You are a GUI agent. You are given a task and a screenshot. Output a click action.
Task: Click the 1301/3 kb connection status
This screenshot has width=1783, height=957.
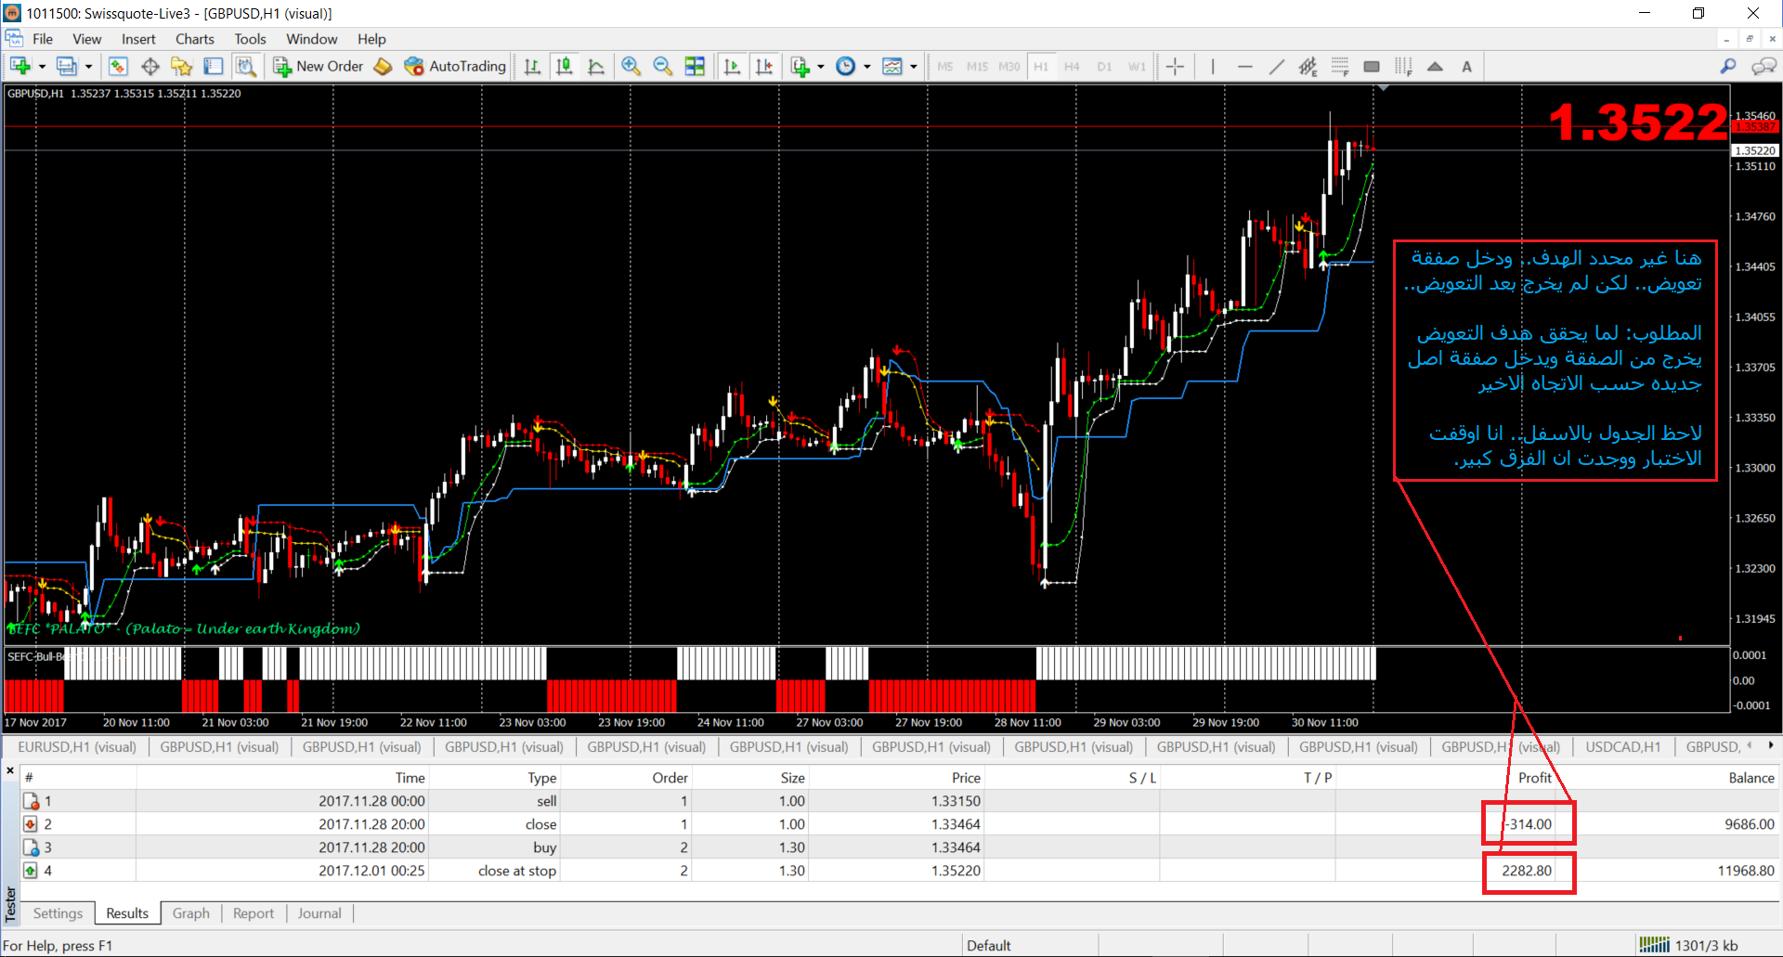click(1689, 945)
